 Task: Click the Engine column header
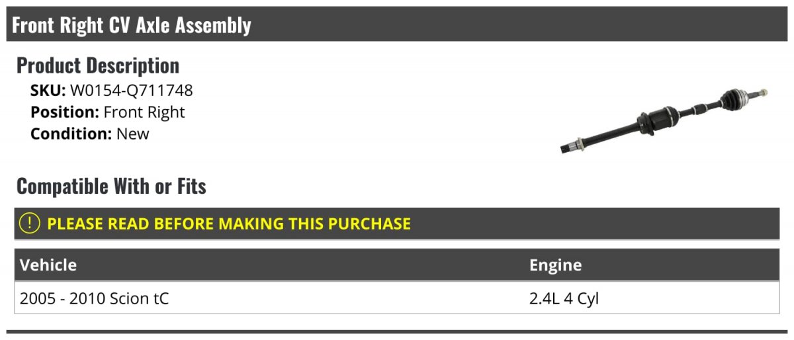pos(555,265)
